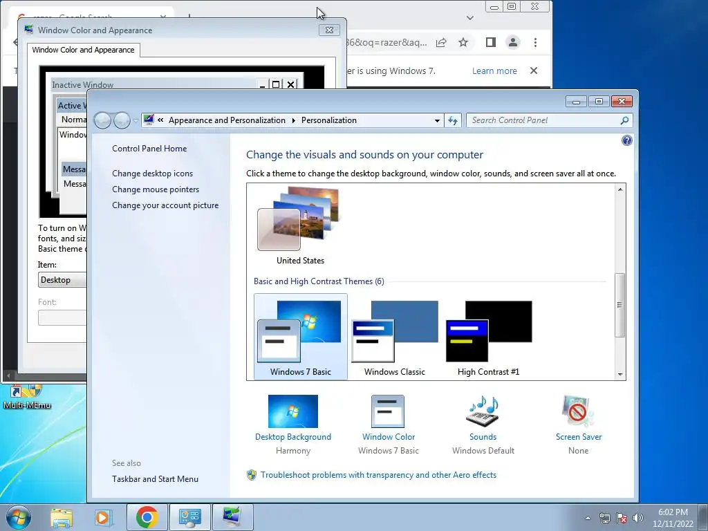Select the Windows 7 Basic theme
Viewport: 708px width, 531px height.
(x=300, y=337)
